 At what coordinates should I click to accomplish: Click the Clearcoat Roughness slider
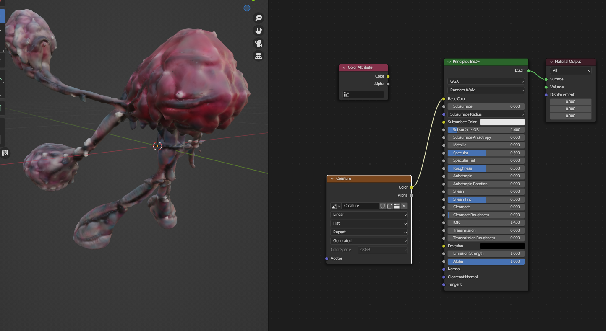point(486,215)
